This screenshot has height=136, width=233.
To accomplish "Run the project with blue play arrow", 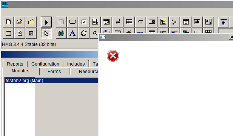I will pyautogui.click(x=46, y=22).
